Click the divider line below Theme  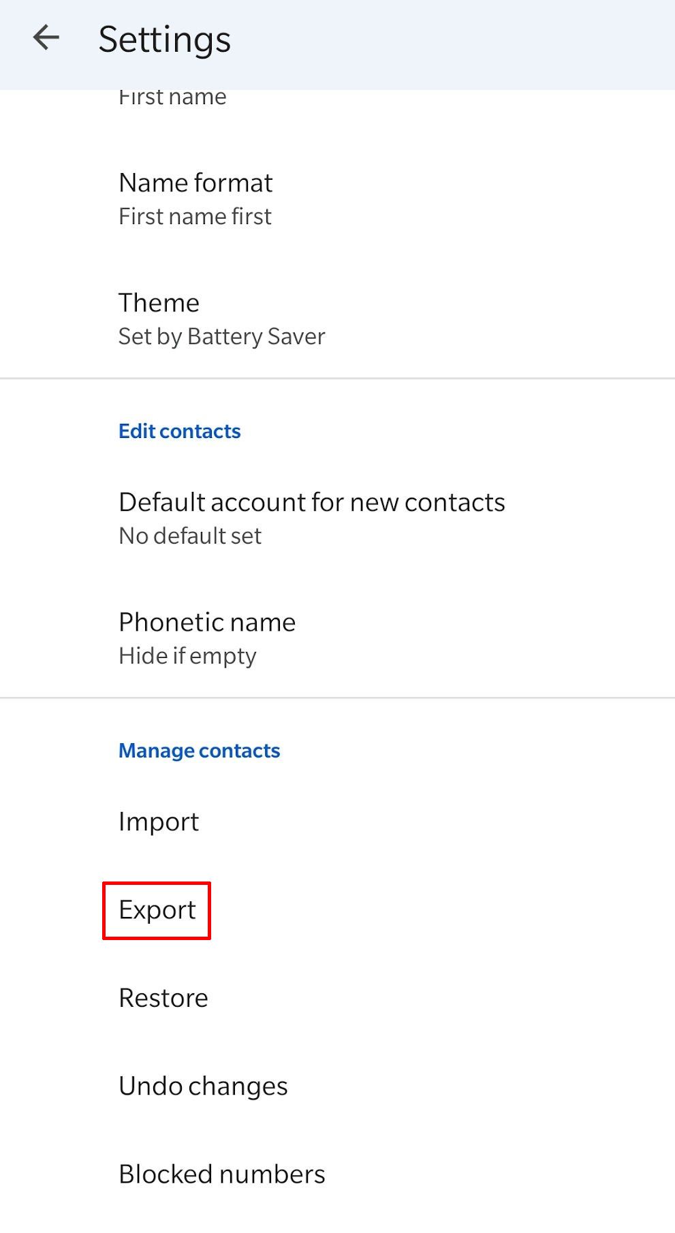tap(337, 378)
